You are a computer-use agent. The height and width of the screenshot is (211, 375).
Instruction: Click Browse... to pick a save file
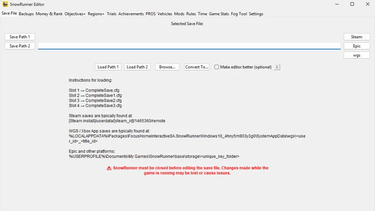pyautogui.click(x=167, y=67)
